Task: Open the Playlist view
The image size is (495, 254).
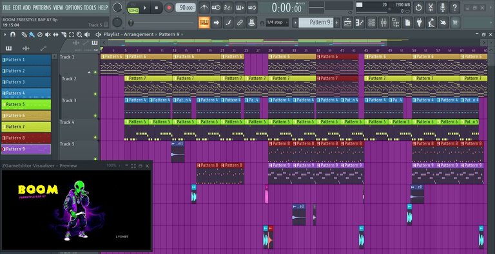Action: 347,23
